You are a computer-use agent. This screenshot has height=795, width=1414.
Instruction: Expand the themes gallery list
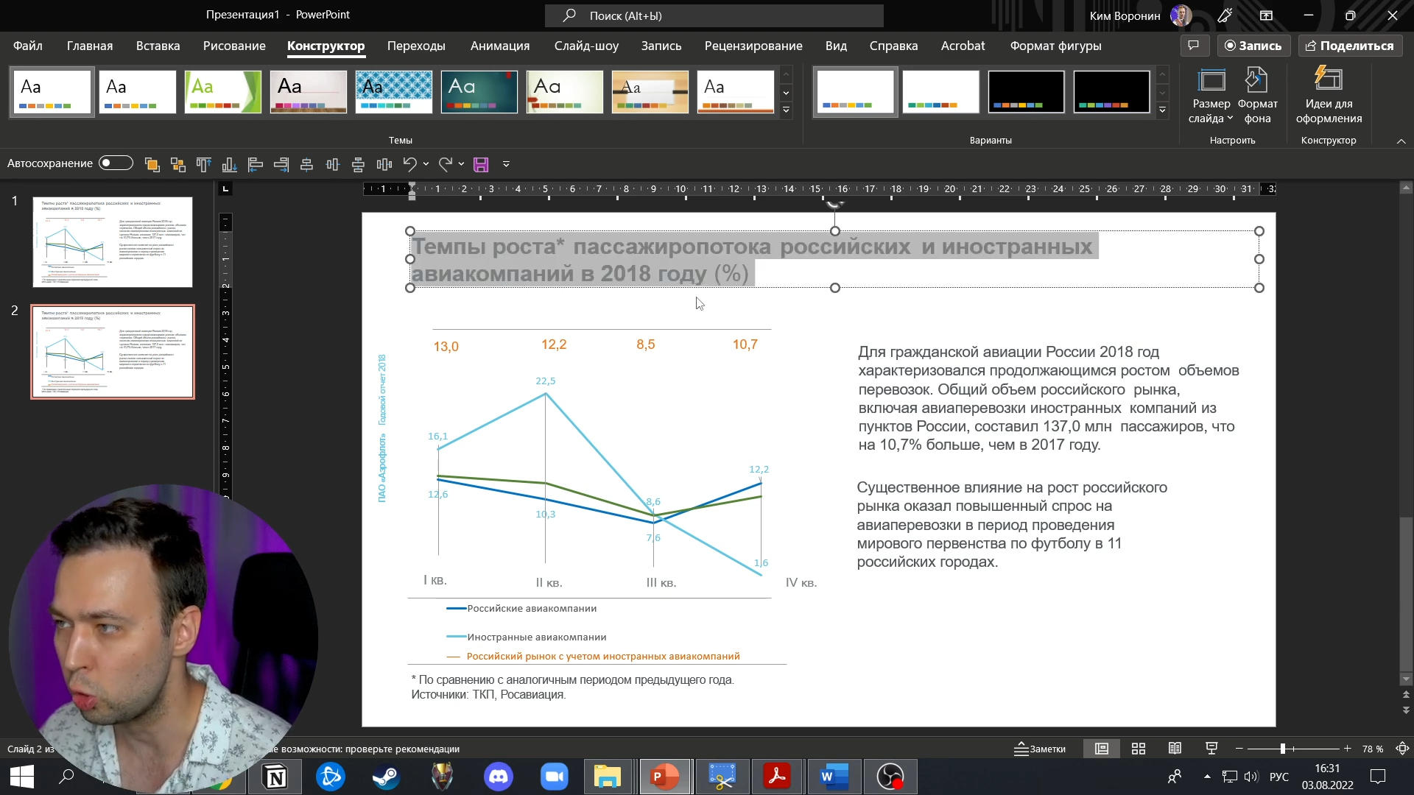786,110
